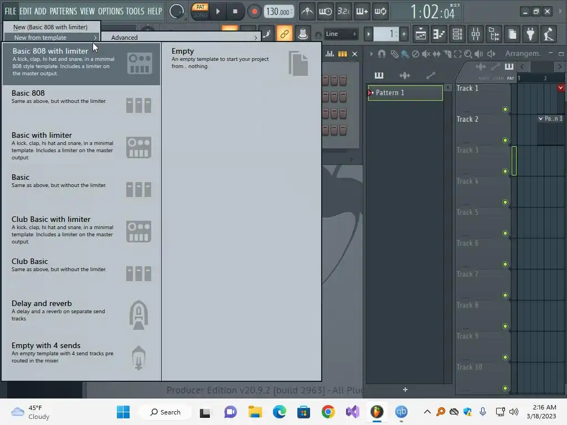567x425 pixels.
Task: Choose the Basic 808 template
Action: click(81, 106)
